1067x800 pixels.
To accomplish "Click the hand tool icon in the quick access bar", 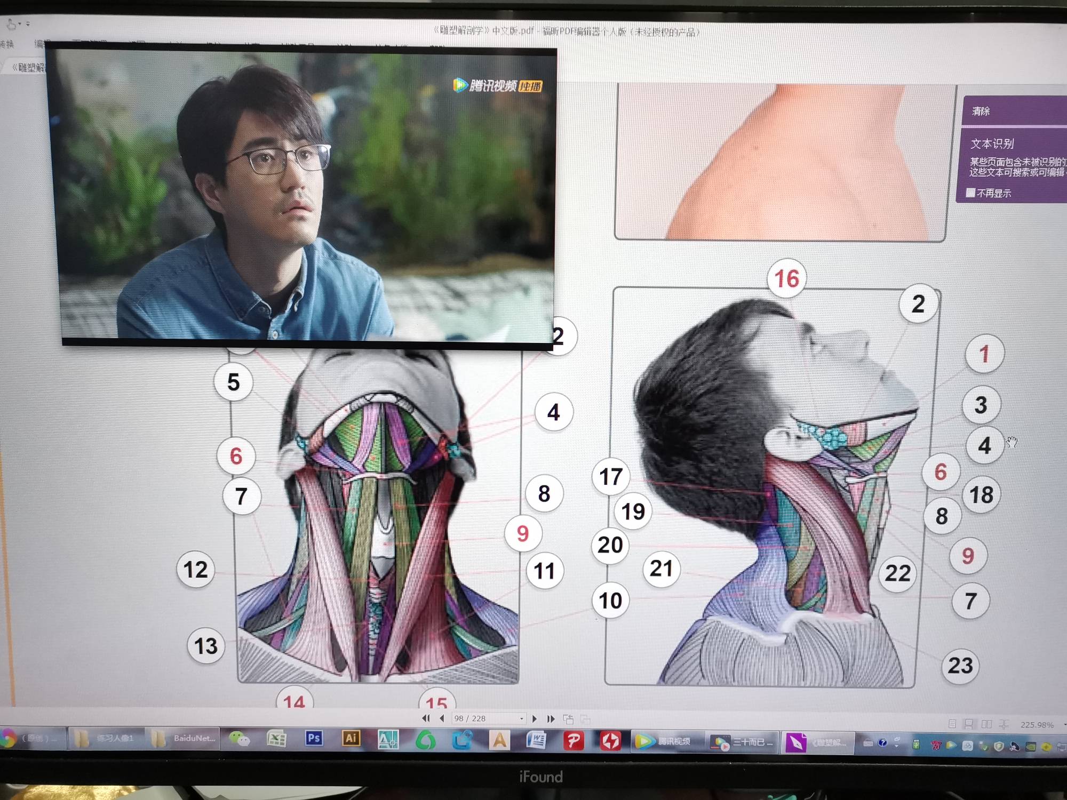I will (x=11, y=23).
